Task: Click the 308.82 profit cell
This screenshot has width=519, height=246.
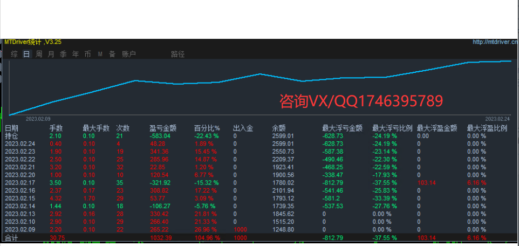Action: point(159,190)
